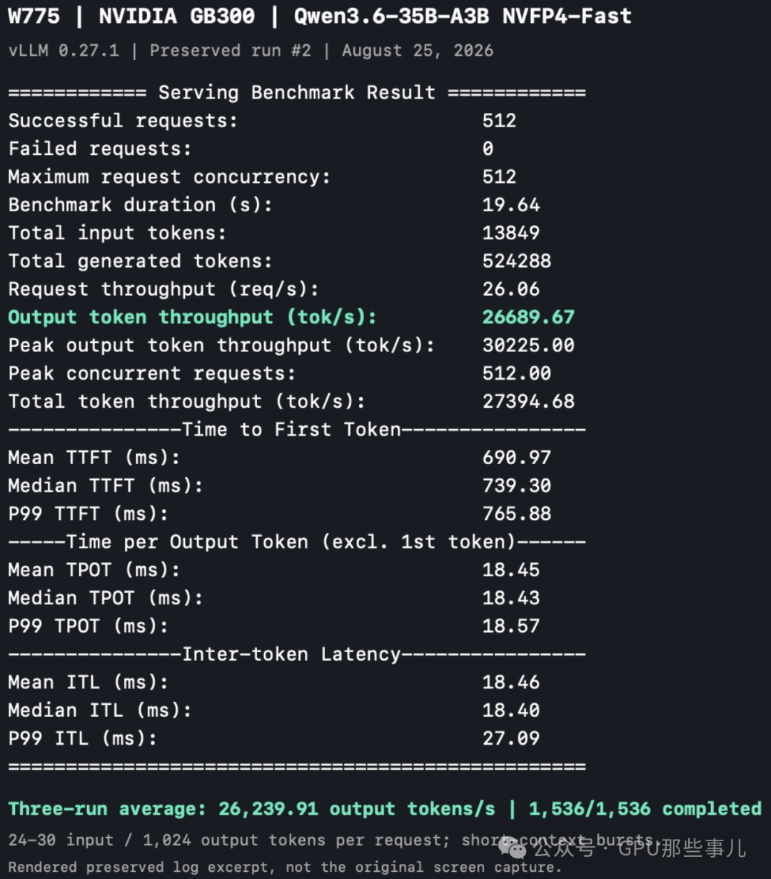771x879 pixels.
Task: Click the Mean TPOT value 18.45
Action: [511, 570]
